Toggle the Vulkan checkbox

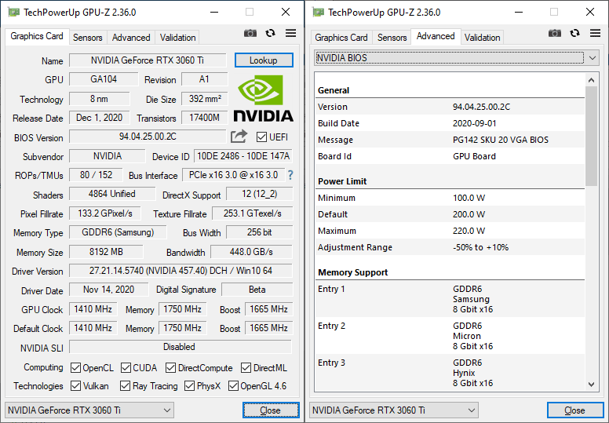76,386
